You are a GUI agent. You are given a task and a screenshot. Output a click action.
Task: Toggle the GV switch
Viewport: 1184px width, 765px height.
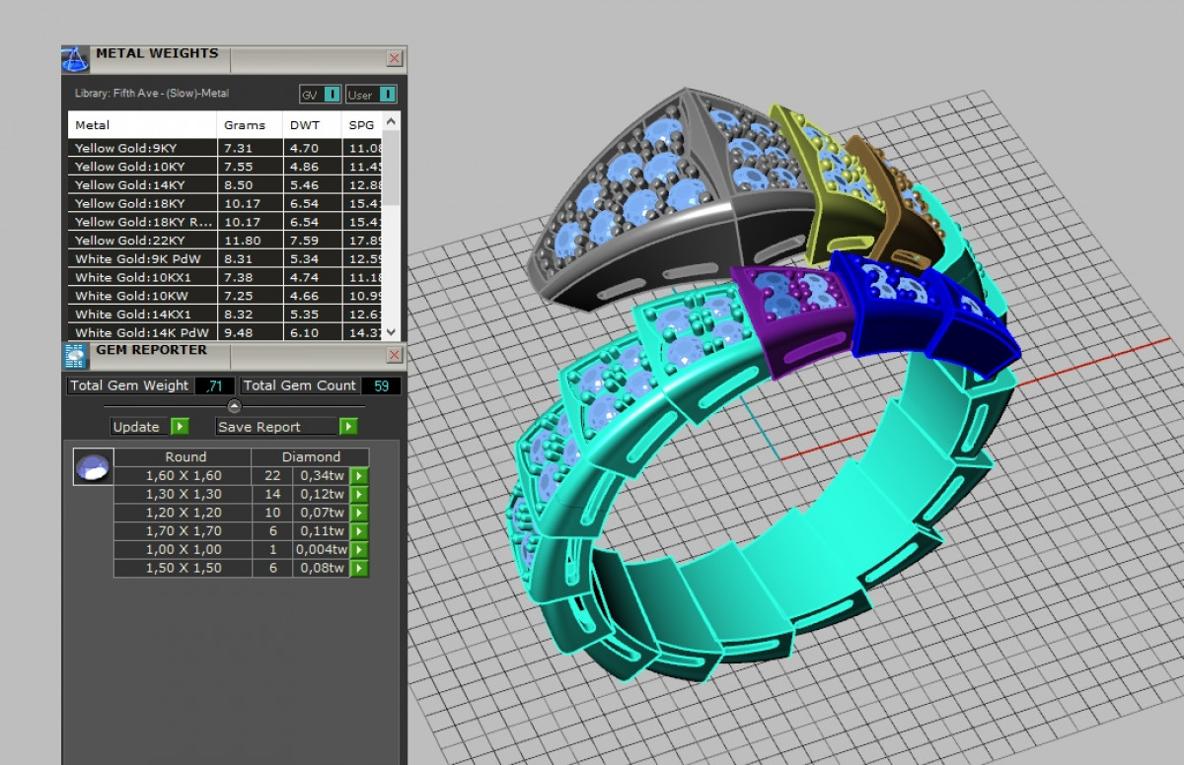pos(332,95)
